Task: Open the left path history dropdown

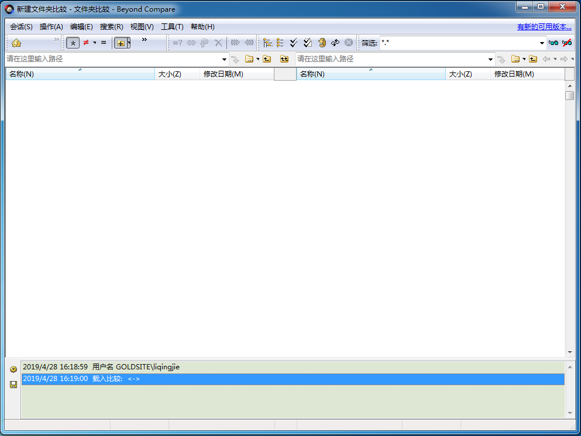Action: (225, 59)
